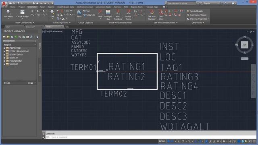The height and width of the screenshot is (145, 258).
Task: Expand Edit Wires/Wire Numbers panel
Action: coord(166,23)
